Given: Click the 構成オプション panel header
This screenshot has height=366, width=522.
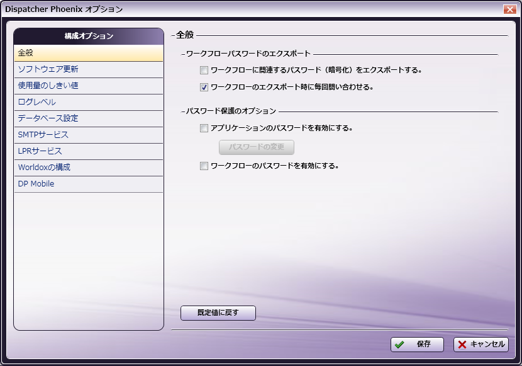Looking at the screenshot, I should click(x=89, y=36).
